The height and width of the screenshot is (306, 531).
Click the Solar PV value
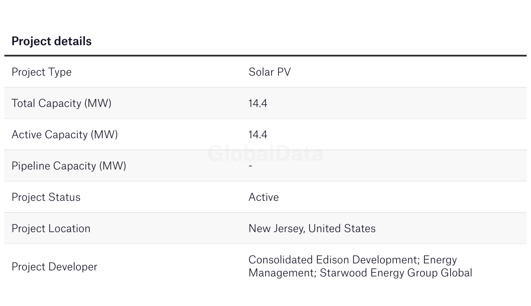pyautogui.click(x=269, y=72)
